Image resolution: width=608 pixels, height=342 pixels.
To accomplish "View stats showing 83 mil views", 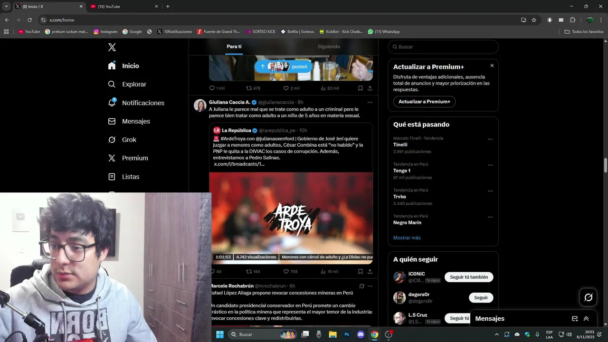I will (330, 88).
